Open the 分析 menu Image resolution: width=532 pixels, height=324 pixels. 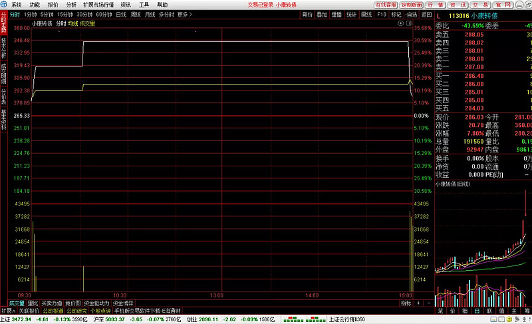pos(71,5)
